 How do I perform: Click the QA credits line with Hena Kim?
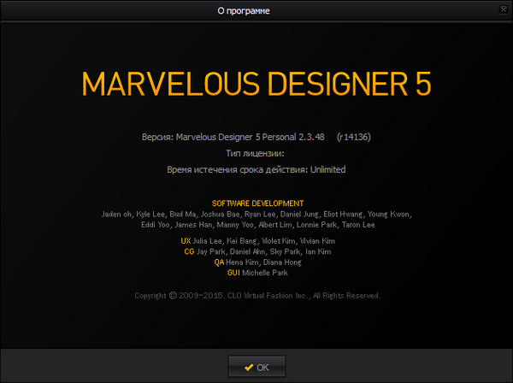[x=258, y=262]
